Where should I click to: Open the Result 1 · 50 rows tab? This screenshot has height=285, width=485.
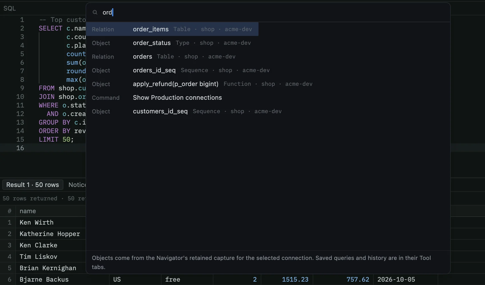(x=33, y=185)
